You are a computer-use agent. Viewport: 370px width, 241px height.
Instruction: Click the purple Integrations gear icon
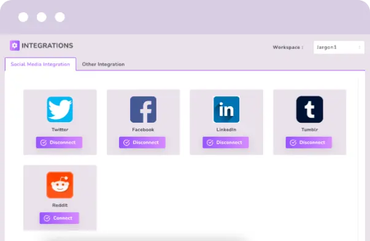15,45
